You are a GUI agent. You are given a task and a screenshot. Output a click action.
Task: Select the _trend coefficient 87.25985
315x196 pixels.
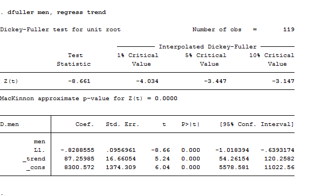(79, 159)
